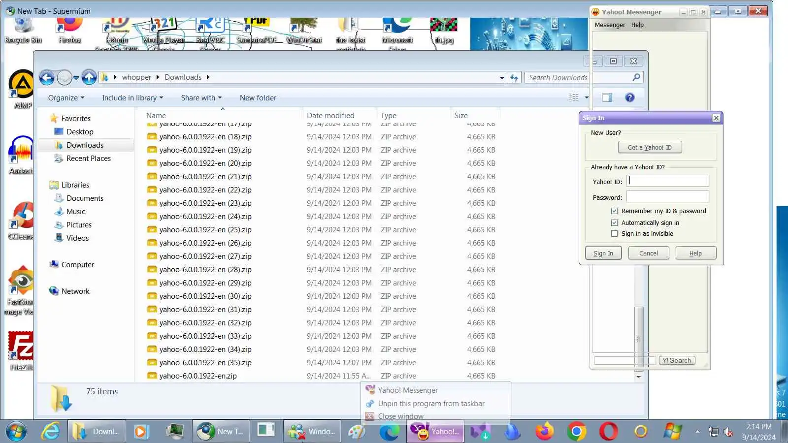Screen dimensions: 788x443
Task: Expand the whopper breadcrumb arrow
Action: pyautogui.click(x=158, y=77)
